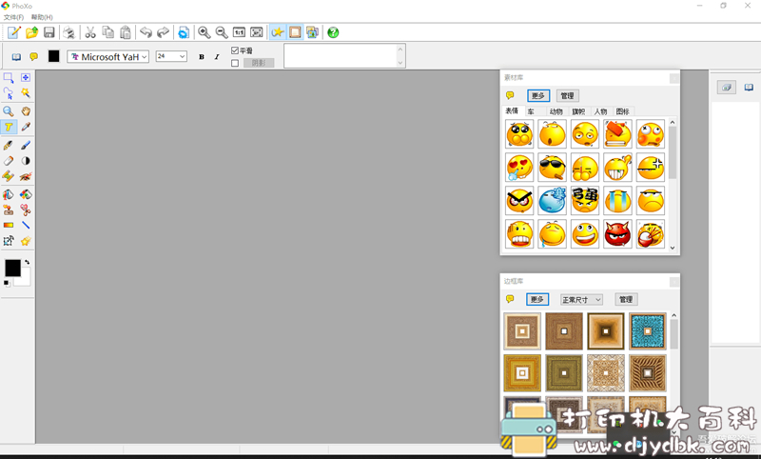Select the line drawing tool
The image size is (761, 459).
26,226
